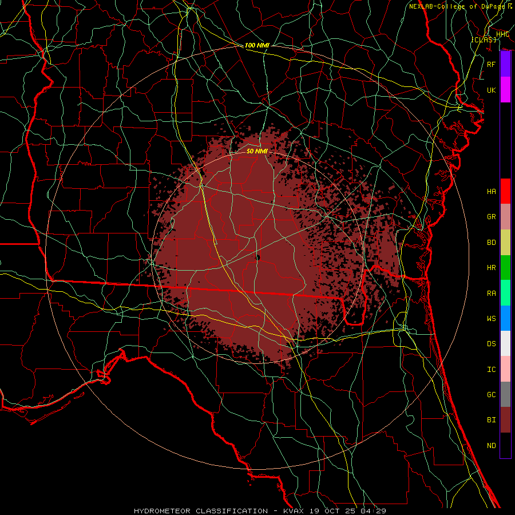Click the IC legend label
This screenshot has height=515, width=515.
[x=491, y=369]
